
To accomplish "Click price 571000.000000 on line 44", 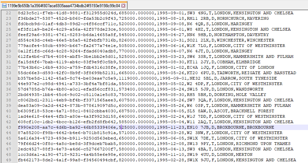I will pos(137,133).
